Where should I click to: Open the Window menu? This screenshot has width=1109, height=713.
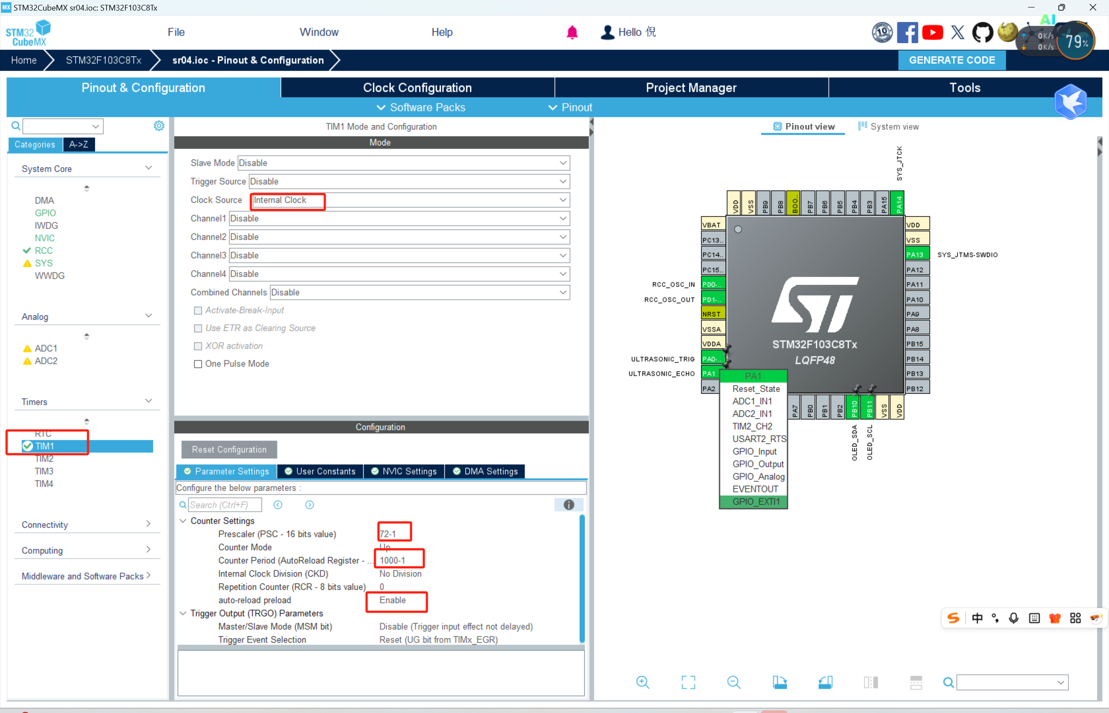coord(319,32)
